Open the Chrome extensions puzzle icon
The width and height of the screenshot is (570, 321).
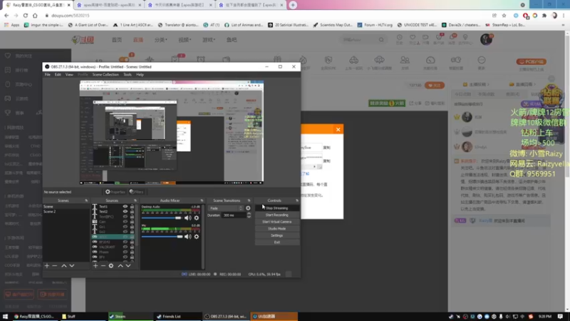coord(544,16)
